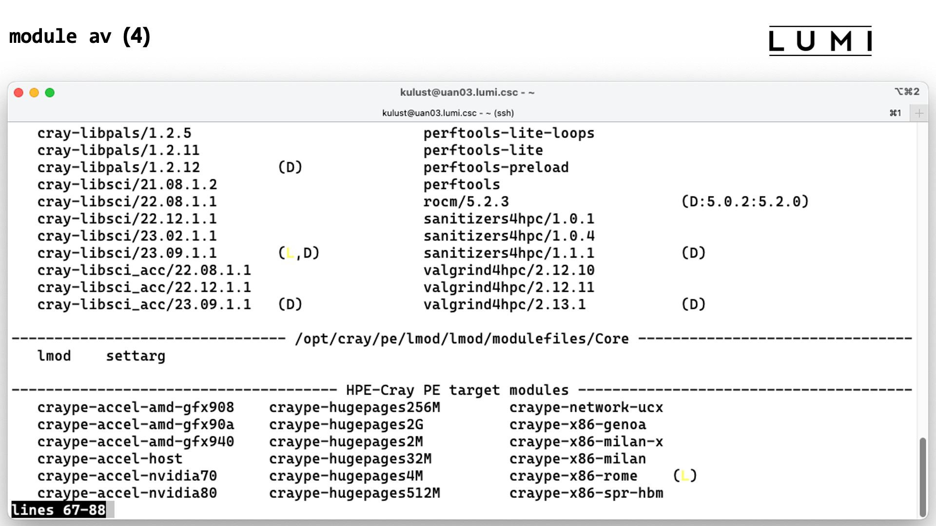Image resolution: width=936 pixels, height=526 pixels.
Task: Select text valgrind4hpc/2.13.1
Action: click(x=505, y=304)
